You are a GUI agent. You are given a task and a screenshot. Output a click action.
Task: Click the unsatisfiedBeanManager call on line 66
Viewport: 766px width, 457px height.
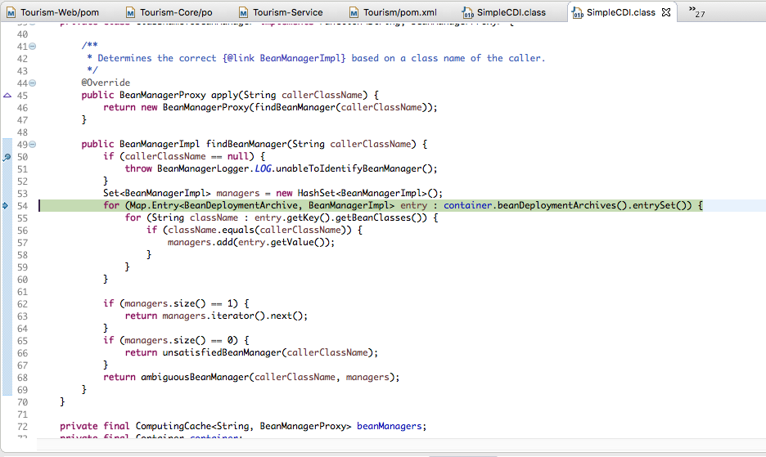pos(220,352)
